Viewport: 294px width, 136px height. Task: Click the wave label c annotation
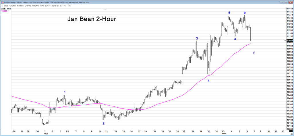tap(254, 53)
